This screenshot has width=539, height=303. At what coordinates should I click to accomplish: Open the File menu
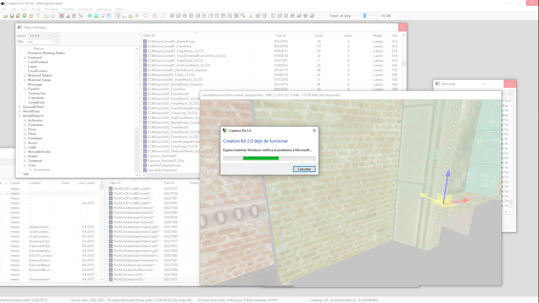4,9
